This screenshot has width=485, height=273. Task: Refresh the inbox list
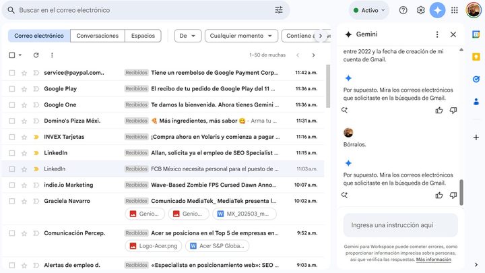(x=36, y=55)
